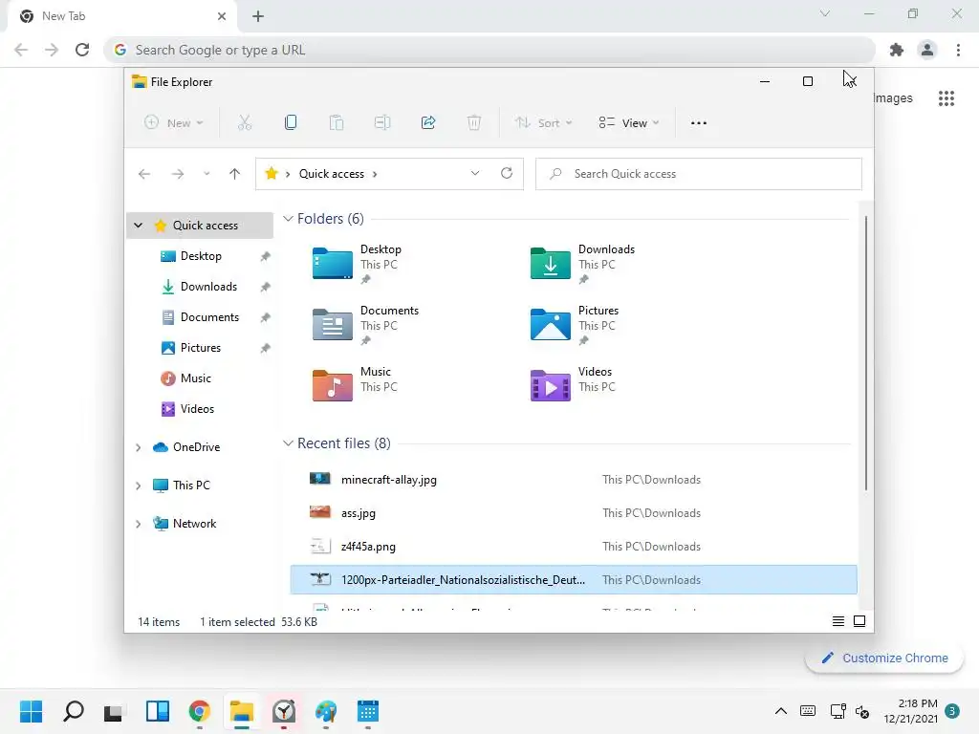Screen dimensions: 979x734
Task: Open notification badge showing 3
Action: [x=952, y=711]
